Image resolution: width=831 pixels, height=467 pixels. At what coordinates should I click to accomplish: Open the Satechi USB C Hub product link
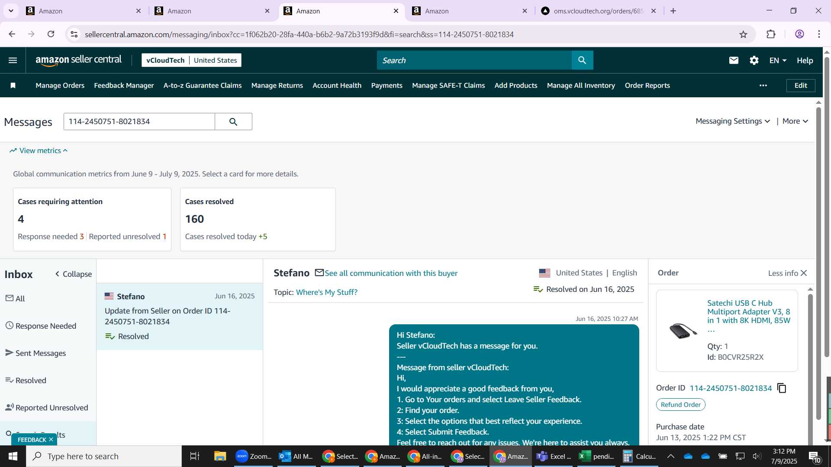point(749,316)
